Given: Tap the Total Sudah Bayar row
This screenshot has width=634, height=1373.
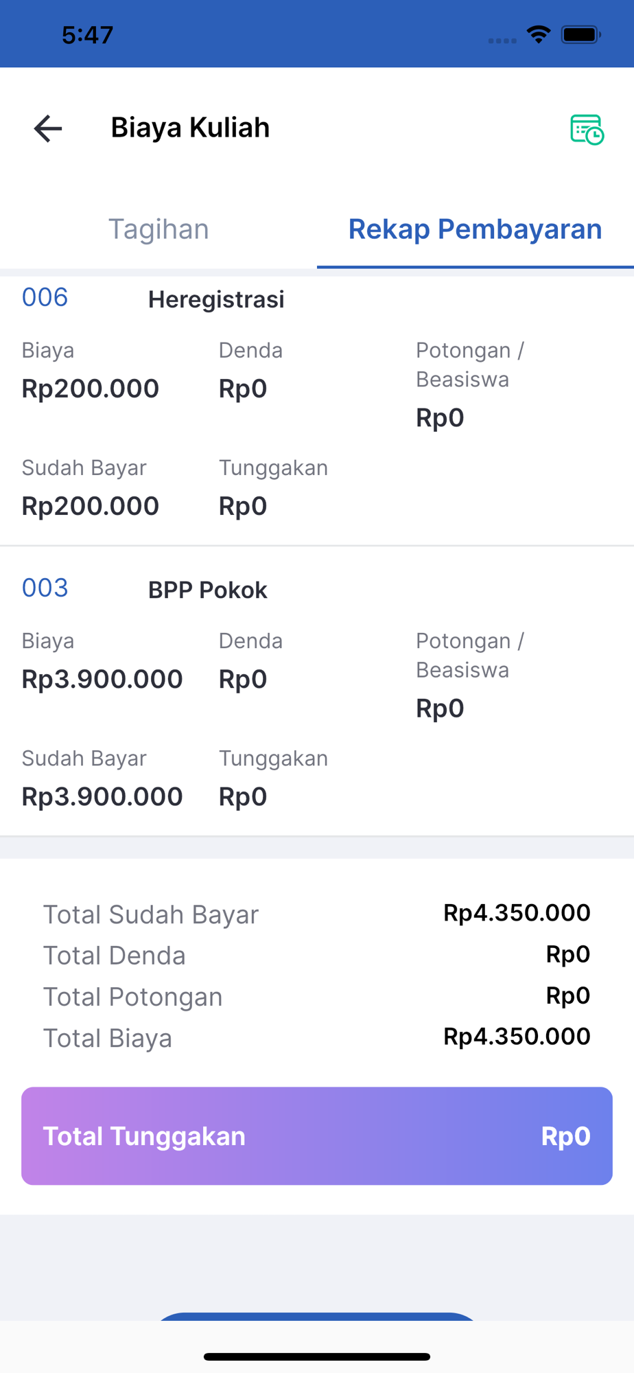Looking at the screenshot, I should coord(317,914).
